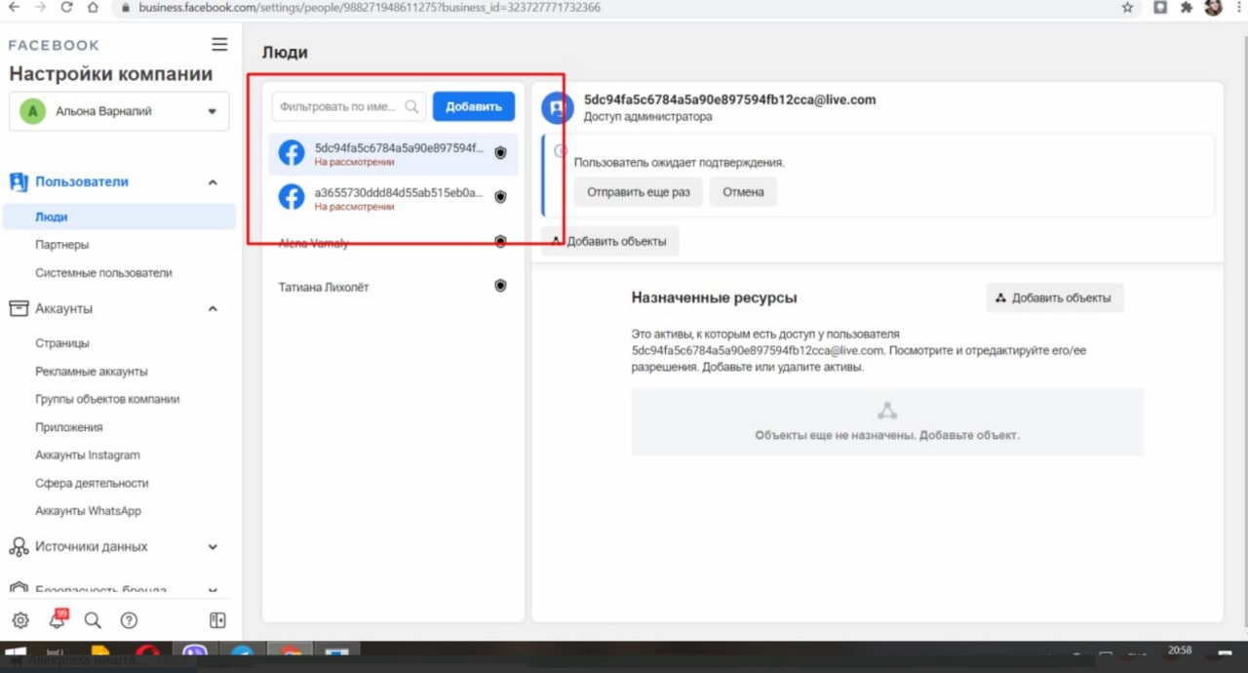Screen dimensions: 1248x673
Task: Open Группы объектов компании
Action: point(107,399)
